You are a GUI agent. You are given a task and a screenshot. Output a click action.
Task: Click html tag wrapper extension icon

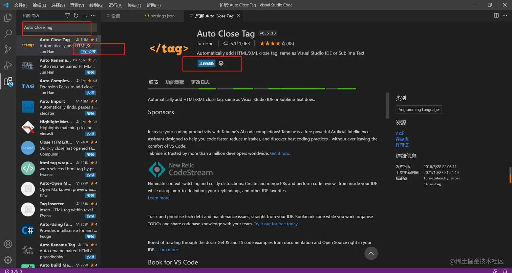point(28,168)
